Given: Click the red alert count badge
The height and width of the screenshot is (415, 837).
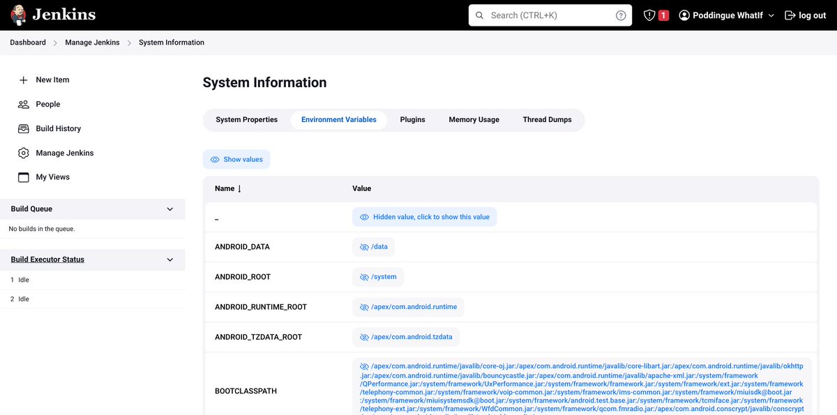Looking at the screenshot, I should tap(663, 15).
